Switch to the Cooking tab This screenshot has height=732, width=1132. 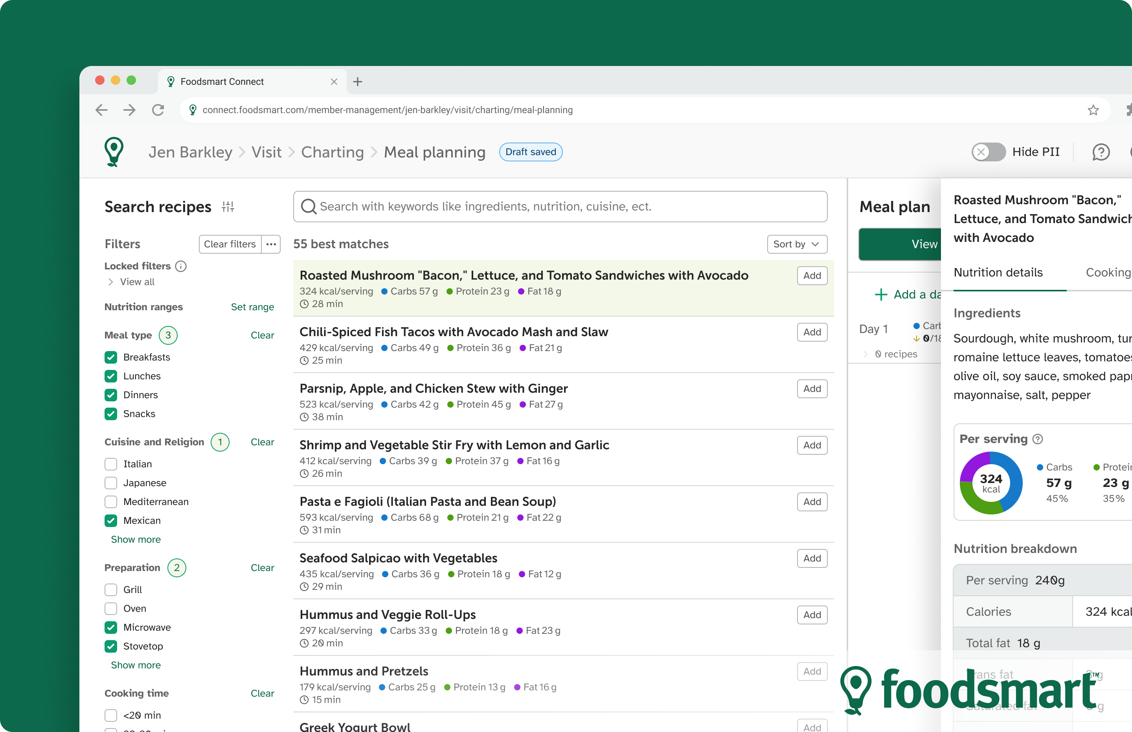point(1108,273)
